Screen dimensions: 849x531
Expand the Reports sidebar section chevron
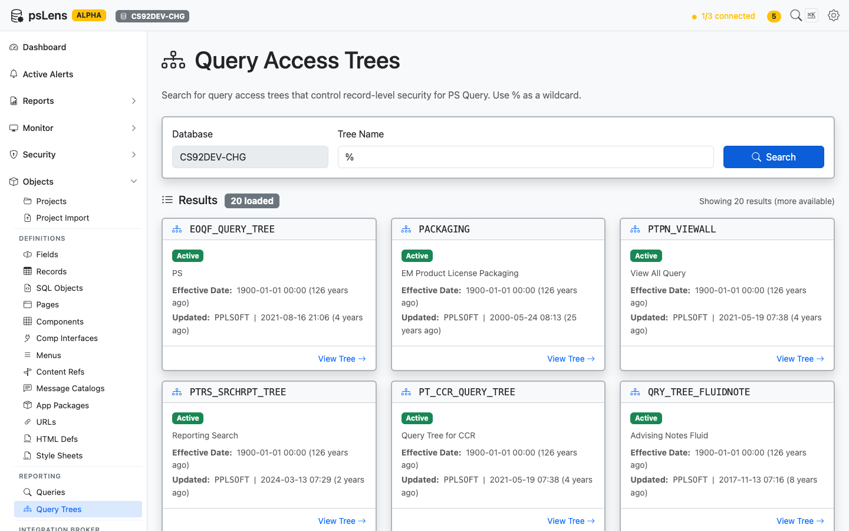click(x=134, y=101)
